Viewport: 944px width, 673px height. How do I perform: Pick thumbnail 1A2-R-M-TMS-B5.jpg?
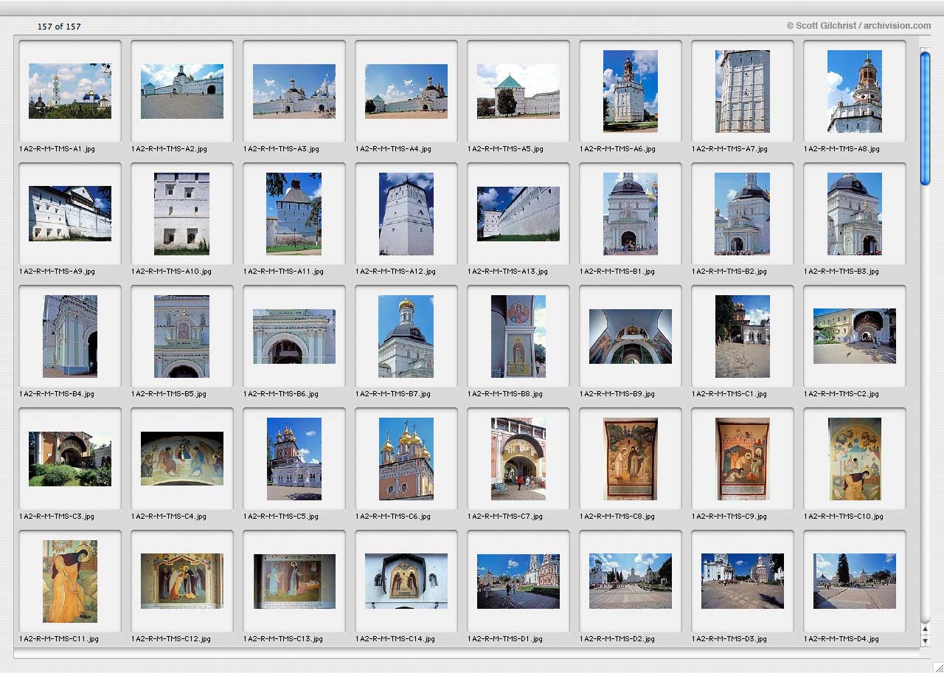(182, 336)
